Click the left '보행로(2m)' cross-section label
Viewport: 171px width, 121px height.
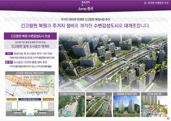point(23,110)
